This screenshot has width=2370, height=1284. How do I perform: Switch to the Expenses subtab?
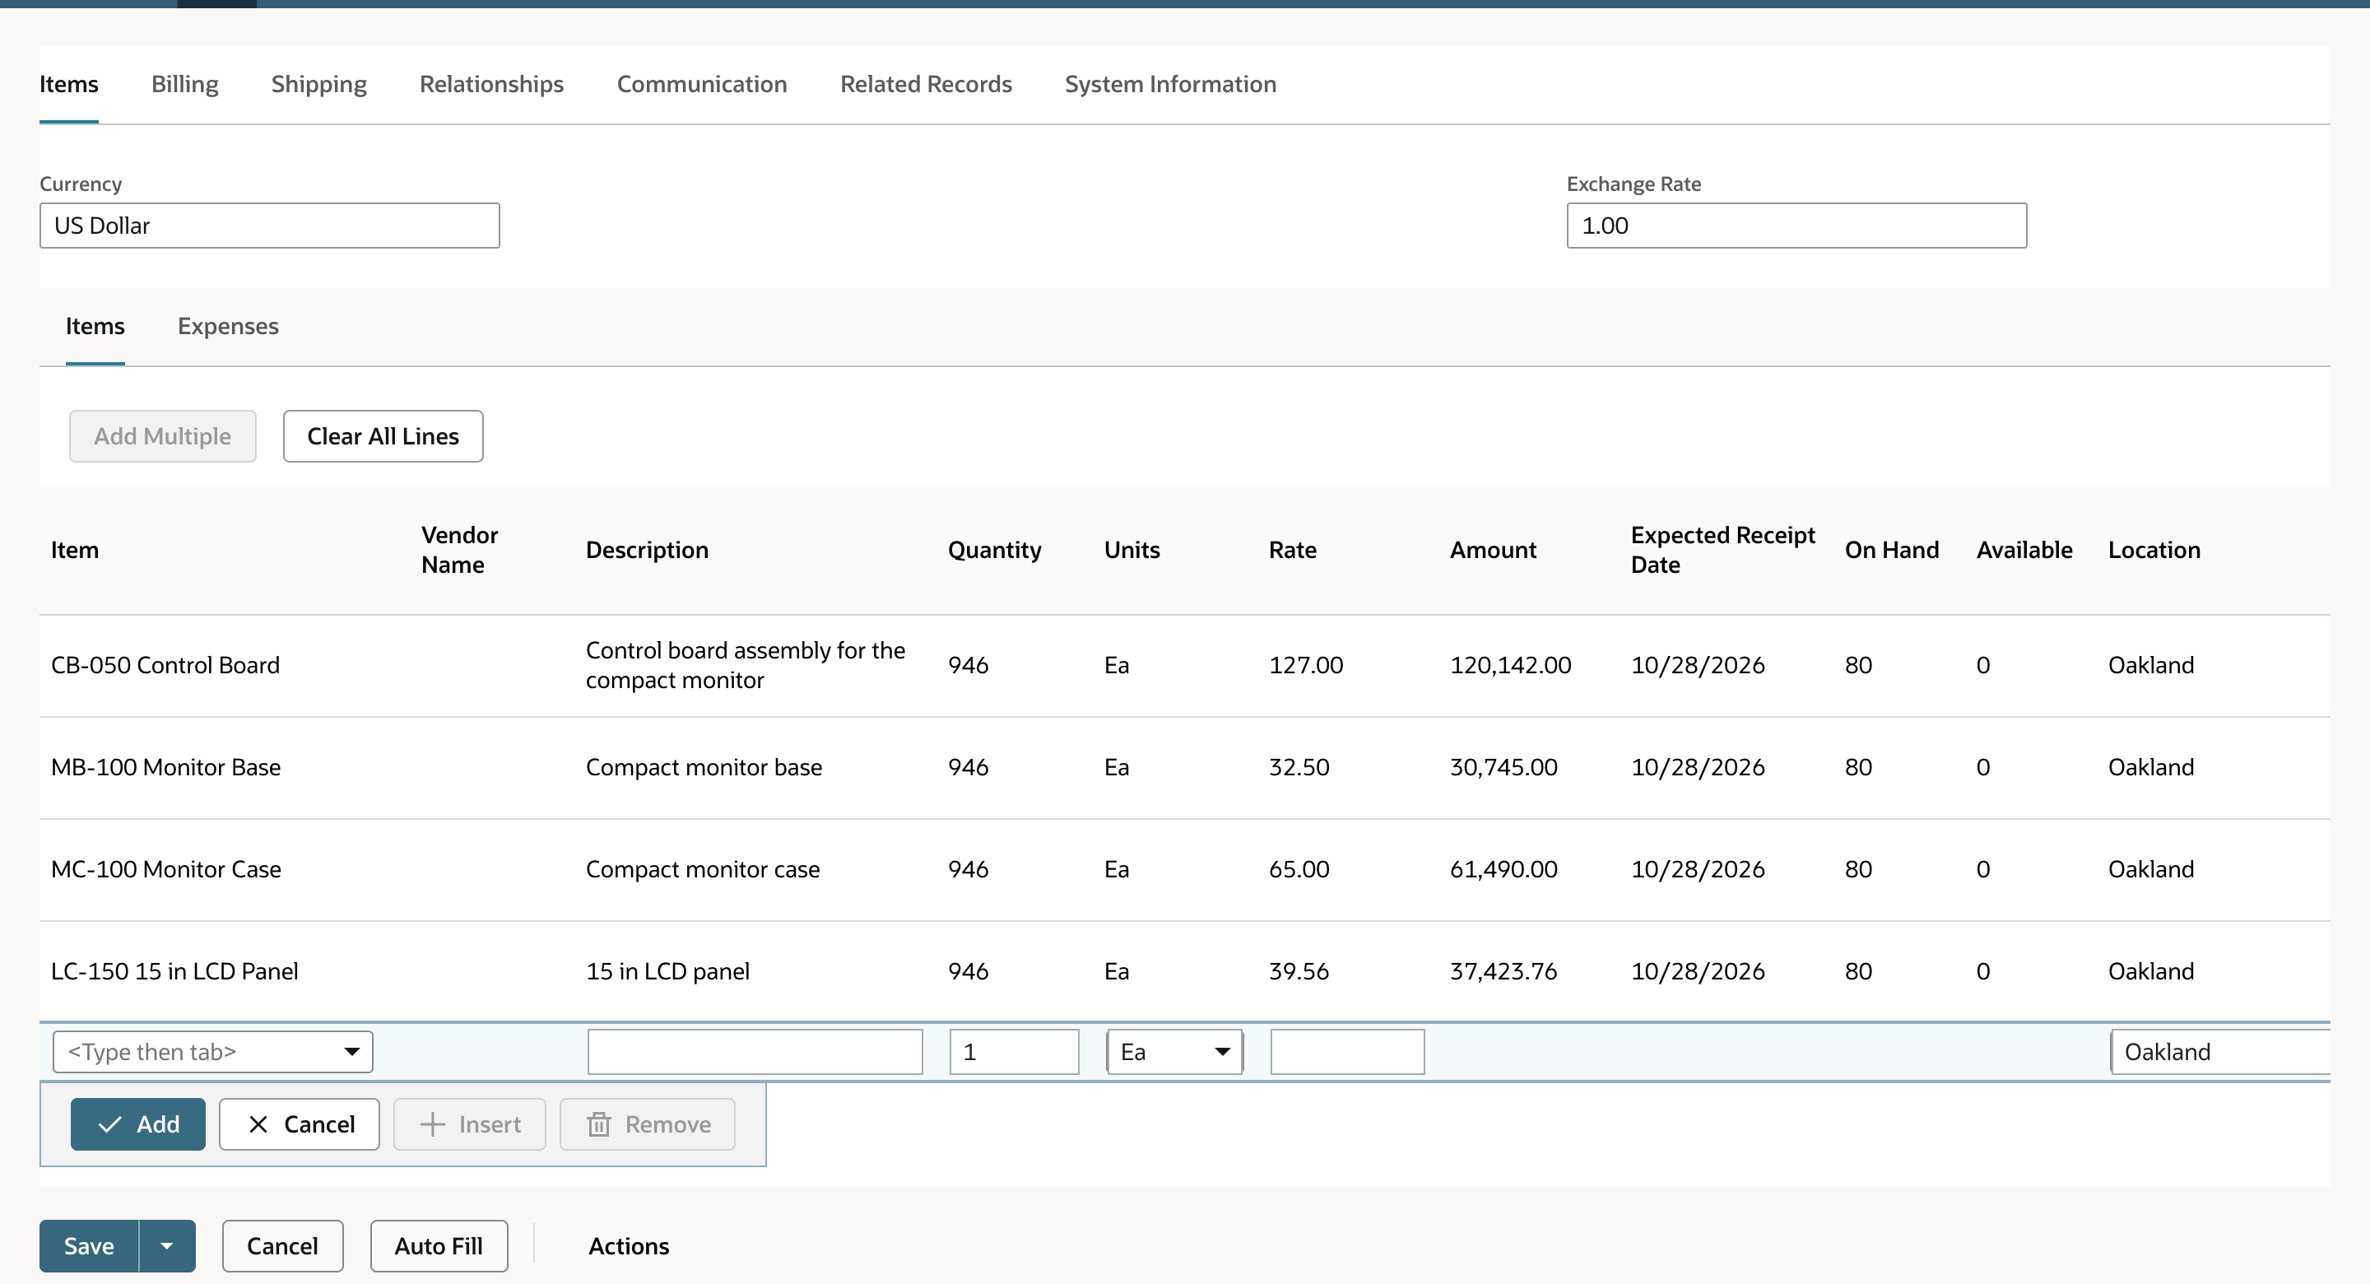228,326
